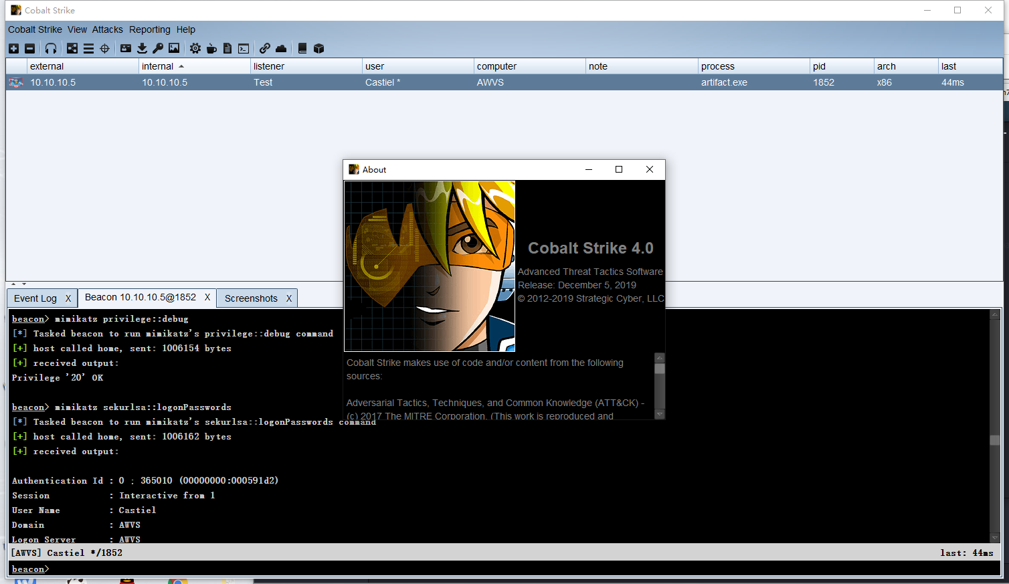Sort sessions by pid column
The image size is (1009, 584).
842,66
